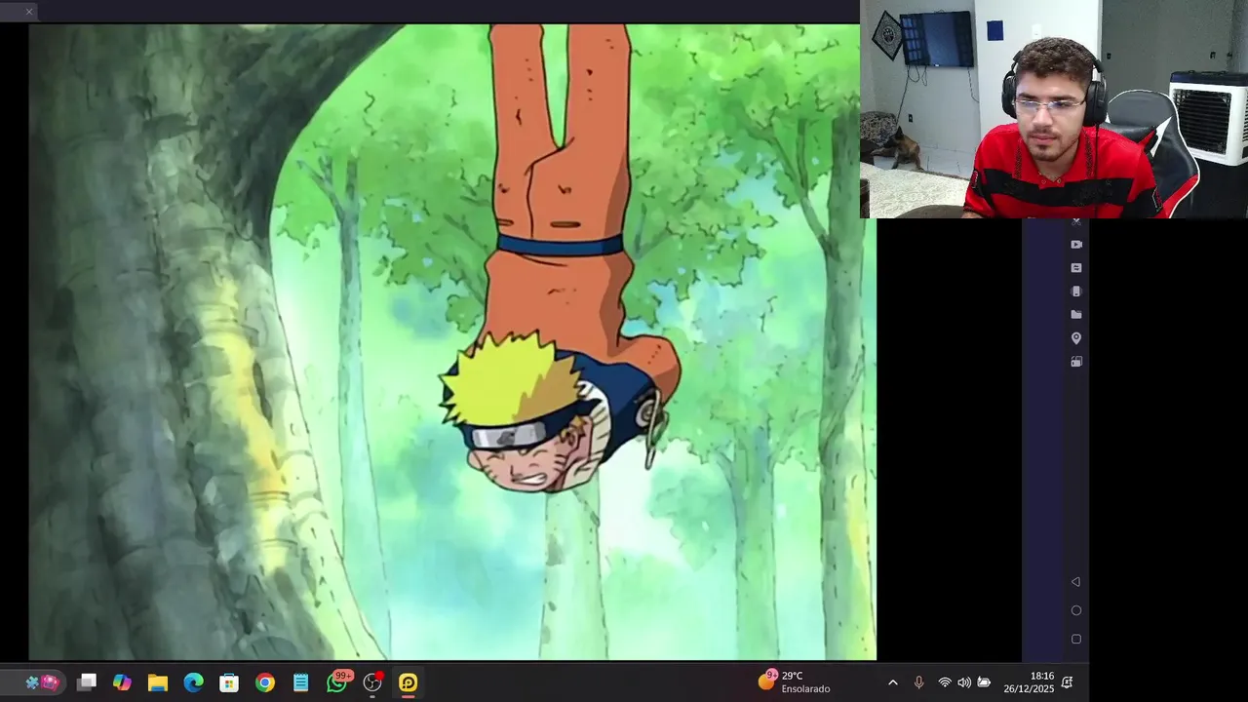The width and height of the screenshot is (1248, 702).
Task: Open the clock showing 18:16 26/12/2025
Action: point(1029,682)
